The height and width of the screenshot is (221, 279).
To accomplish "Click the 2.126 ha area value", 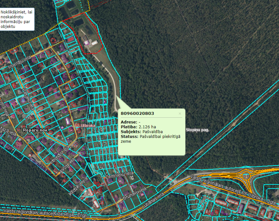I will (x=147, y=127).
